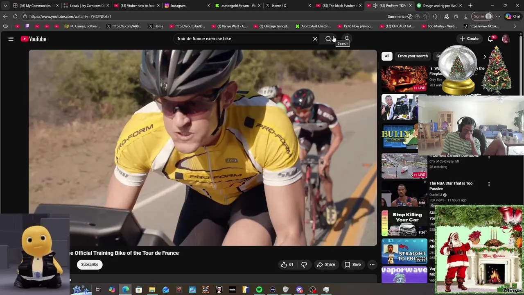
Task: Dislike the video with thumbs down
Action: pyautogui.click(x=304, y=265)
